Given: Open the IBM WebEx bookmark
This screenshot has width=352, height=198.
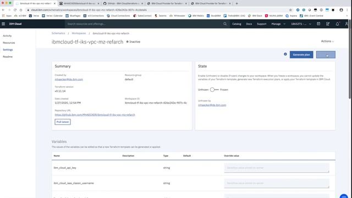Looking at the screenshot, I should click(x=196, y=16).
